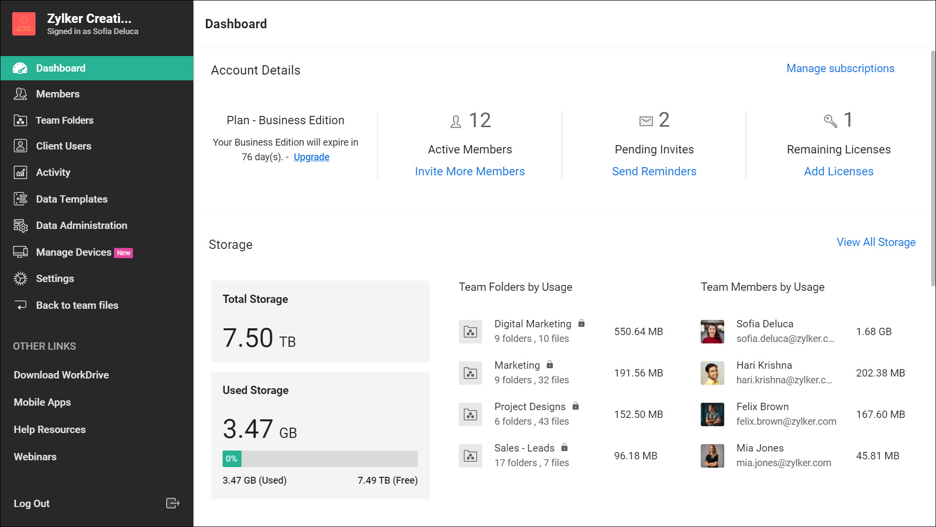Viewport: 936px width, 527px height.
Task: Click the Sales - Leads folder icon
Action: pos(470,456)
